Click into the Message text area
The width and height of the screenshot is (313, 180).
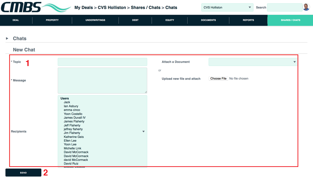click(102, 81)
